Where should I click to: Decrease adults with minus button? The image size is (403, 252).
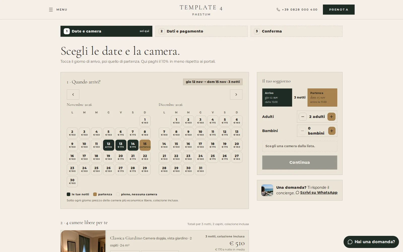pyautogui.click(x=303, y=117)
